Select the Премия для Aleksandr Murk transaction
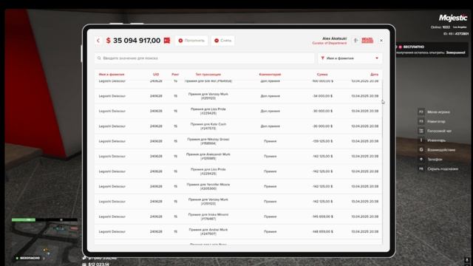Image resolution: width=473 pixels, height=266 pixels. point(238,156)
